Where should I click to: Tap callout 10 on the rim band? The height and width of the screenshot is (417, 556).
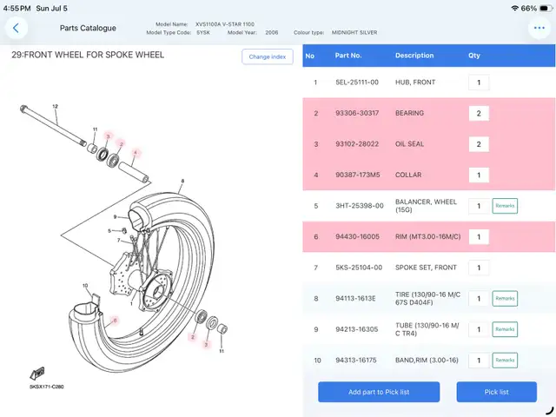click(85, 286)
